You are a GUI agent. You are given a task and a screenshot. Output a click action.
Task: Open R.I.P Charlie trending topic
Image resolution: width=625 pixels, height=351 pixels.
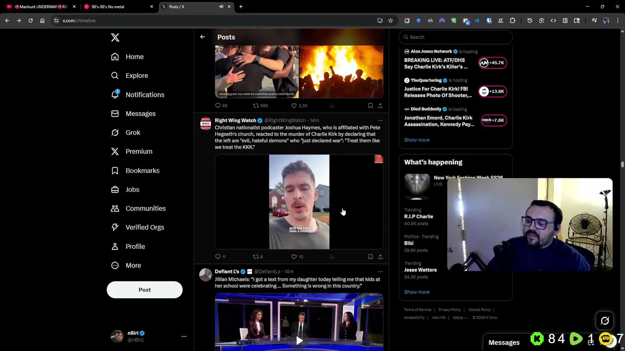pyautogui.click(x=418, y=216)
